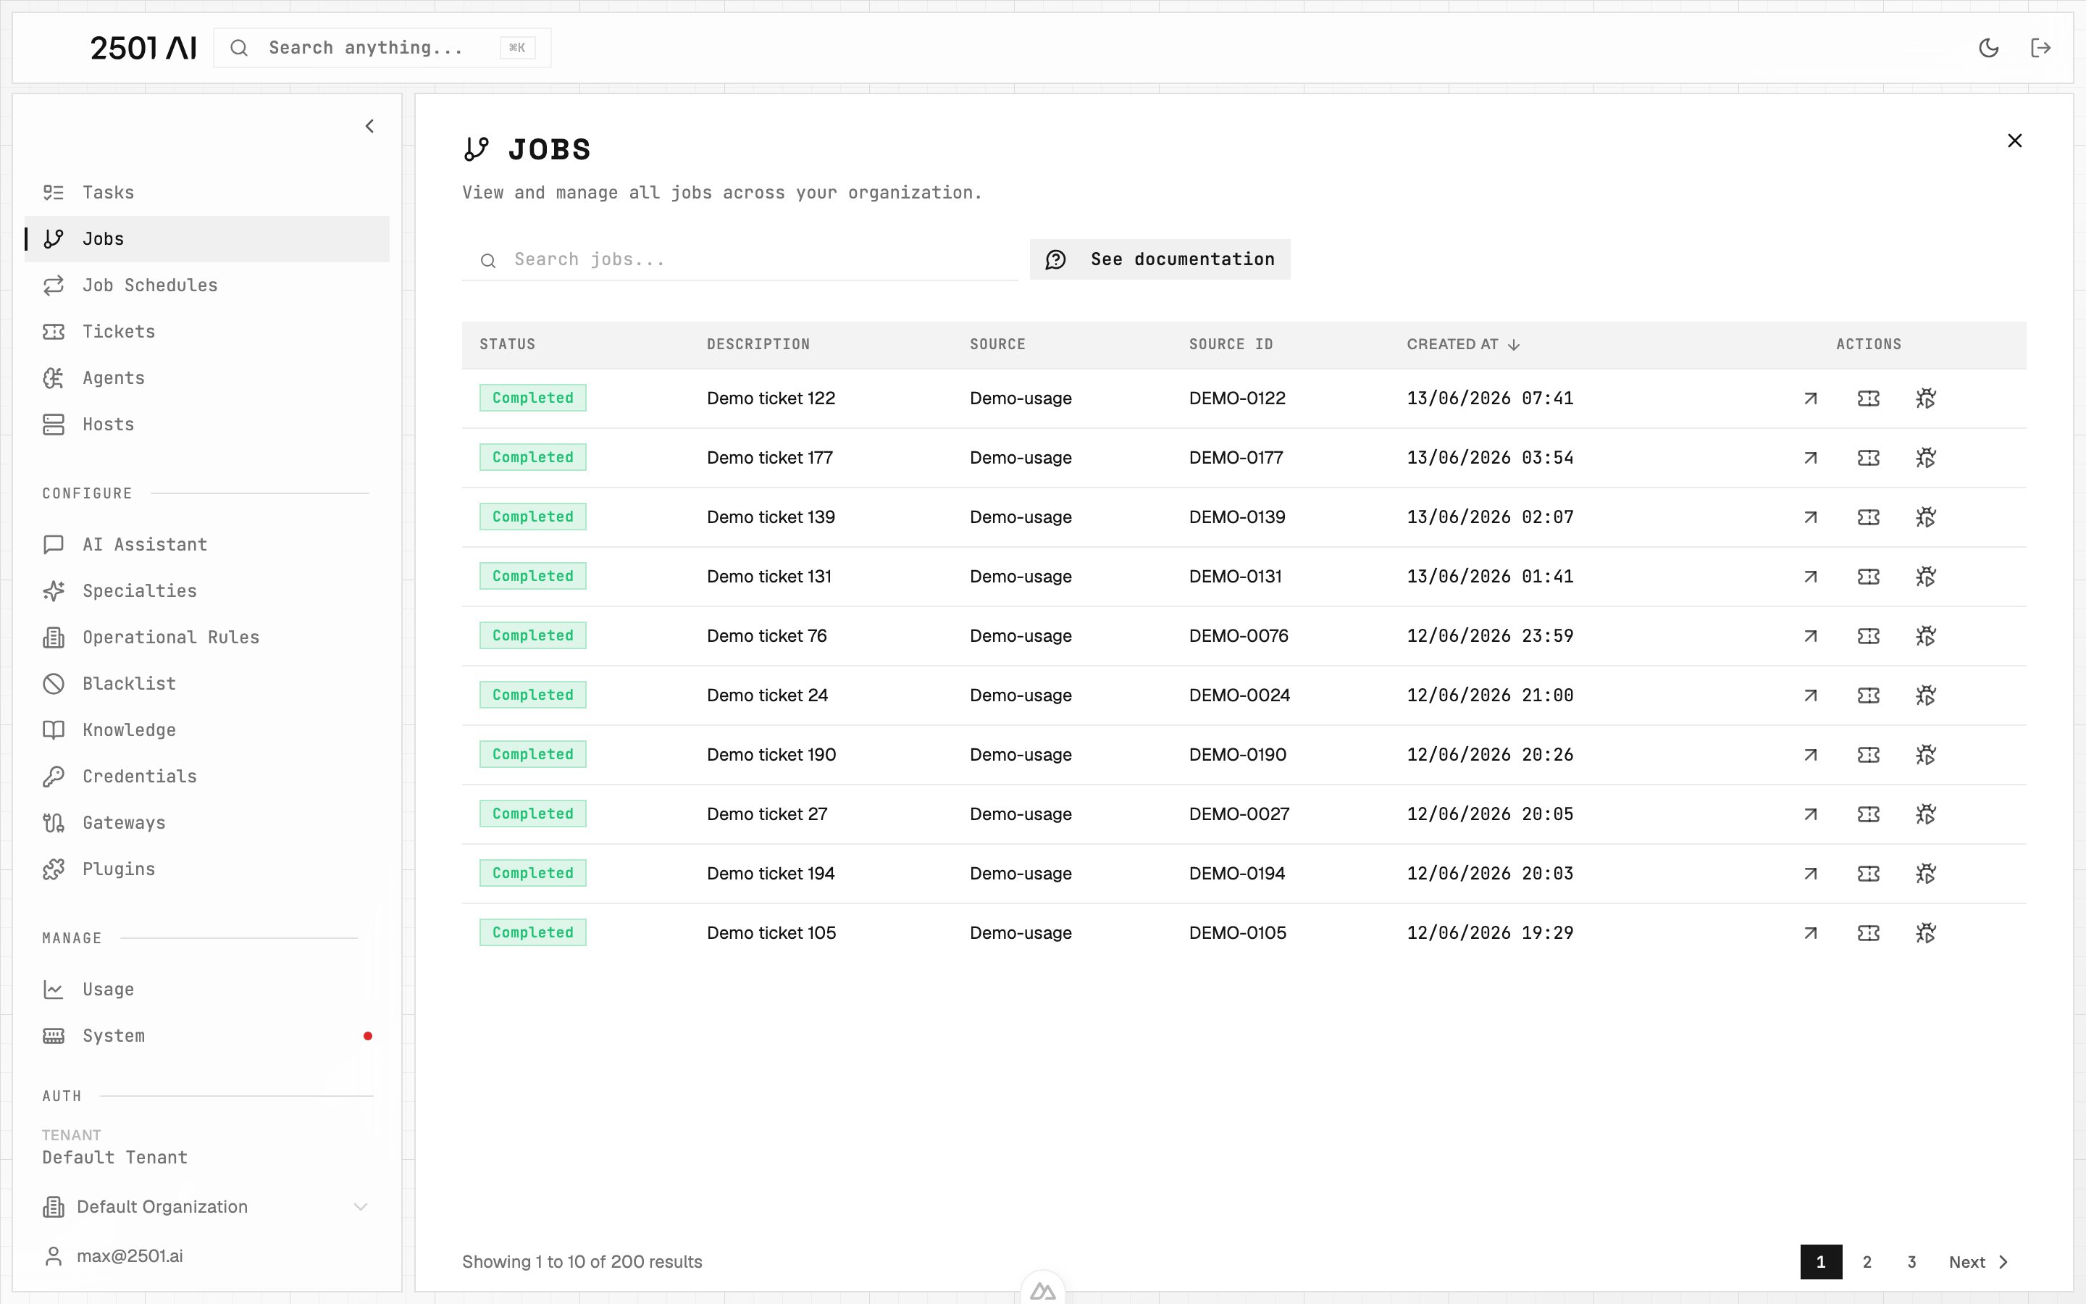2086x1304 pixels.
Task: Open Tasks in the sidebar
Action: (x=207, y=192)
